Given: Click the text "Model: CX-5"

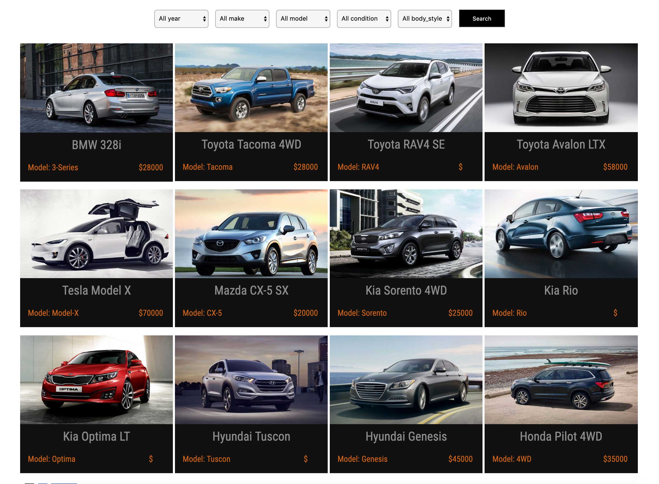Looking at the screenshot, I should [x=202, y=313].
